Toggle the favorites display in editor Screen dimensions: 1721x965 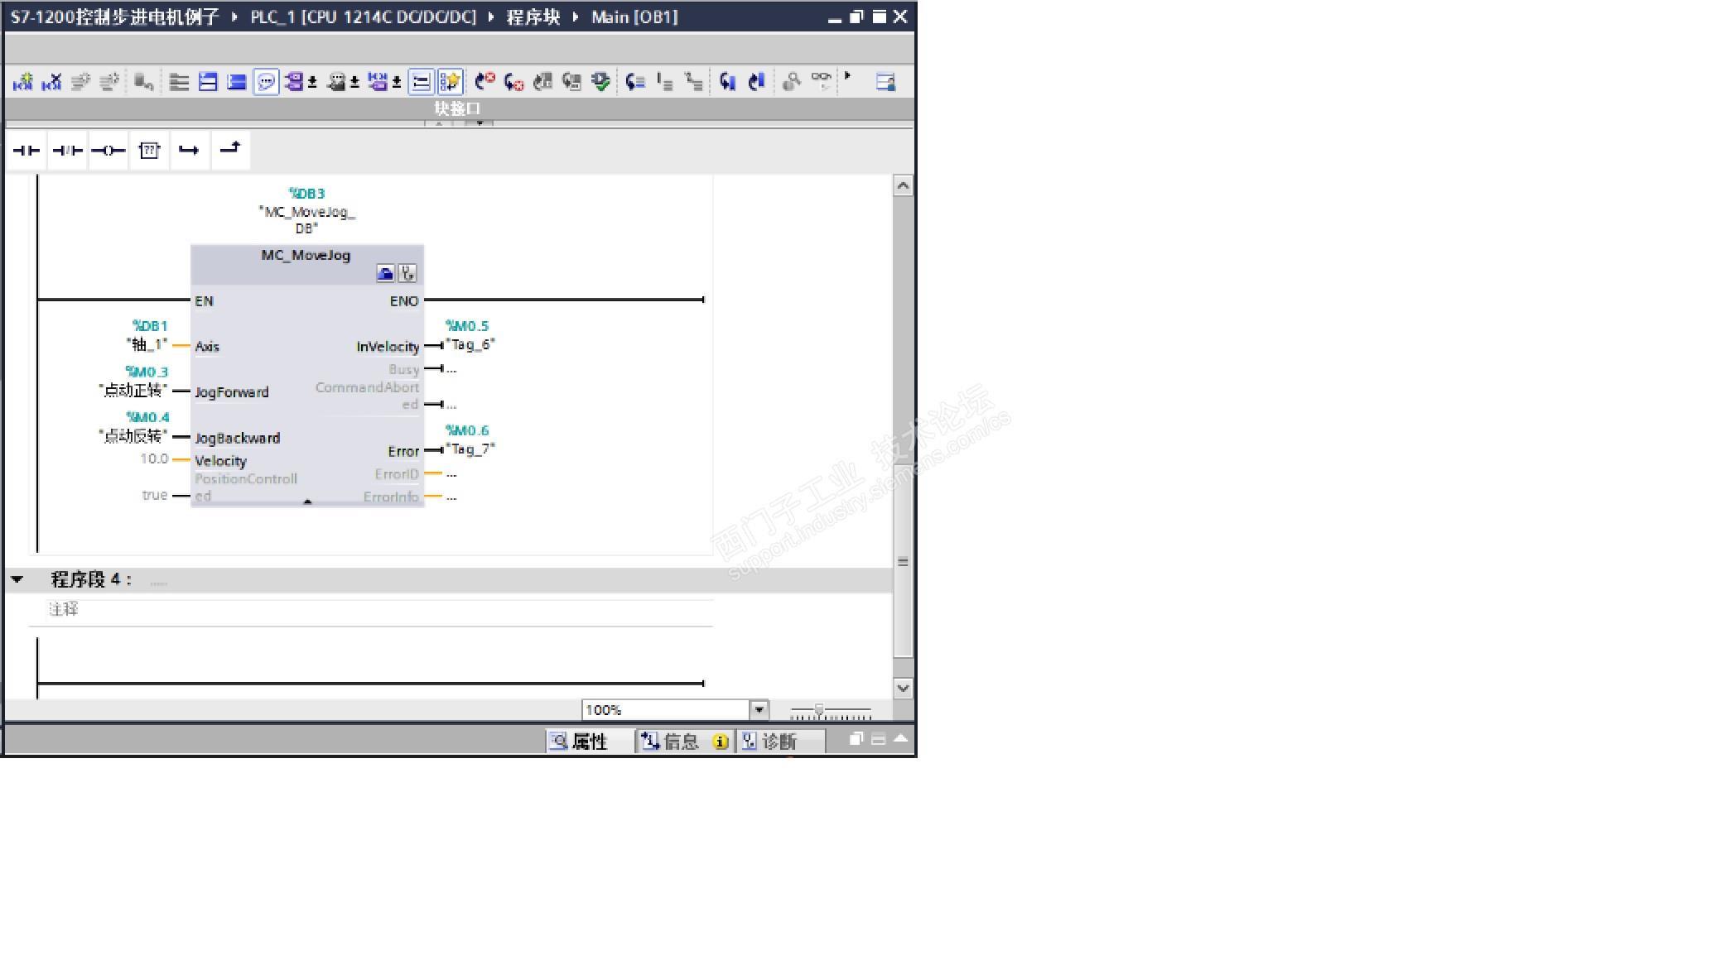(450, 81)
